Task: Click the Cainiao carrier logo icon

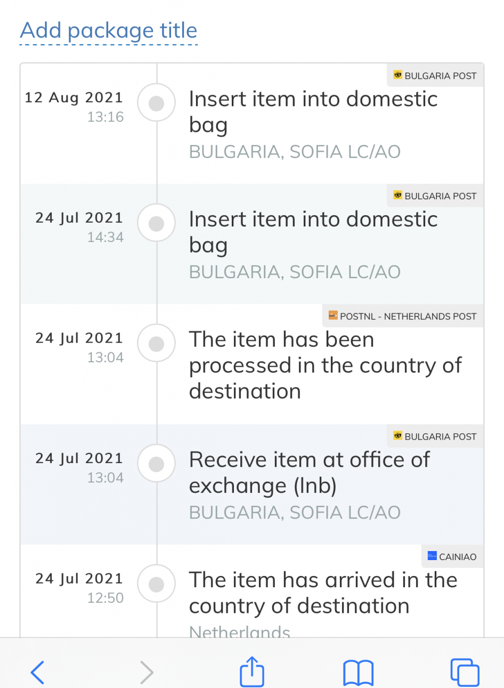Action: point(432,556)
